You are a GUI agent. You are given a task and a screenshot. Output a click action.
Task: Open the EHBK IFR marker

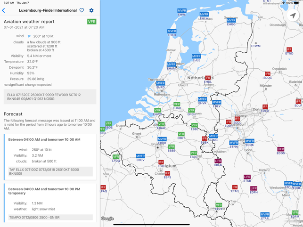(x=205, y=138)
